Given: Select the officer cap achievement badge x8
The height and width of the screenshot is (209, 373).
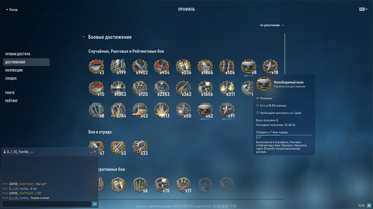Looking at the screenshot, I should click(249, 66).
